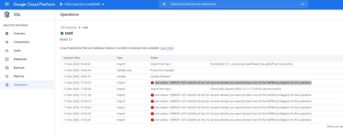Viewport: 343px width, 137px height.
Task: Select Operations in the sidebar
Action: (x=20, y=85)
